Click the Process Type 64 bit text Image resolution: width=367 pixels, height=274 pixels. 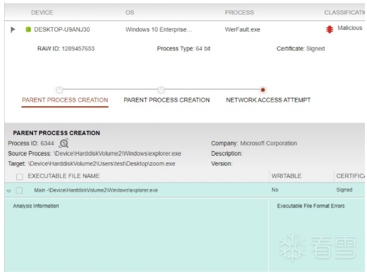[183, 48]
